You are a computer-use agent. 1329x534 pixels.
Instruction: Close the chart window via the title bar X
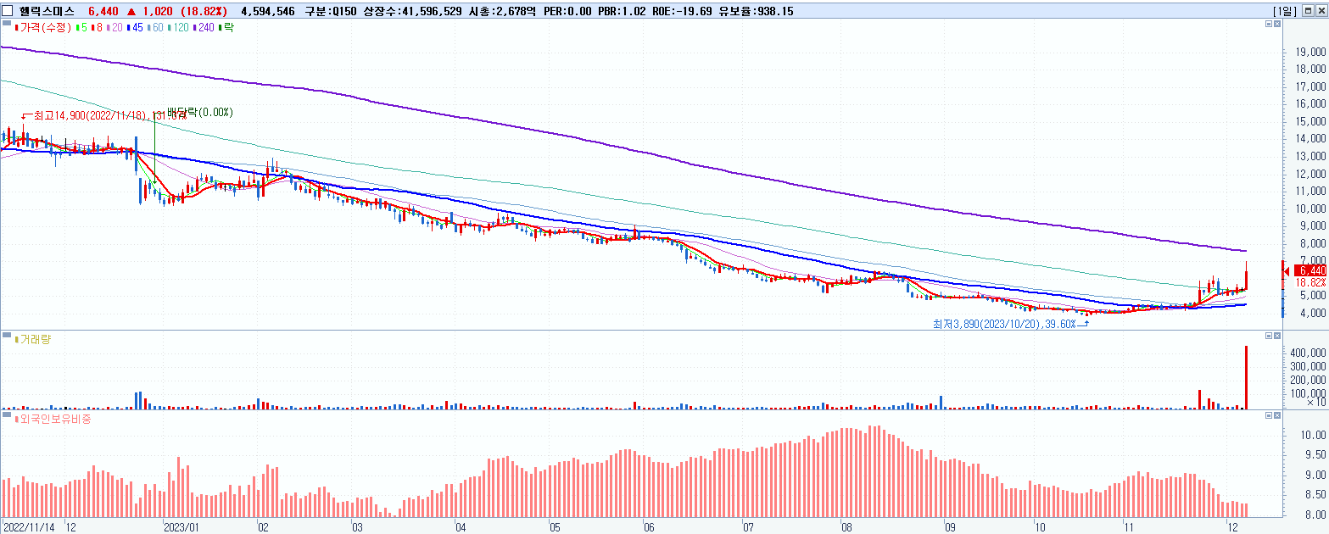1321,11
